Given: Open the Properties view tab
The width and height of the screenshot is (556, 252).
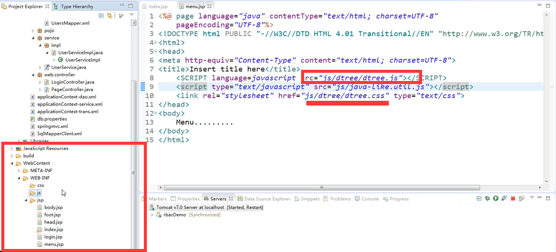Looking at the screenshot, I should click(x=185, y=199).
